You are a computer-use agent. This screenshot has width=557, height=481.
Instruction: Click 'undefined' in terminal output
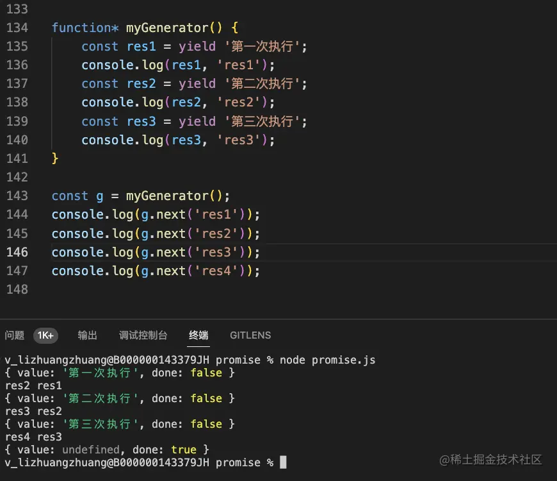pos(91,450)
